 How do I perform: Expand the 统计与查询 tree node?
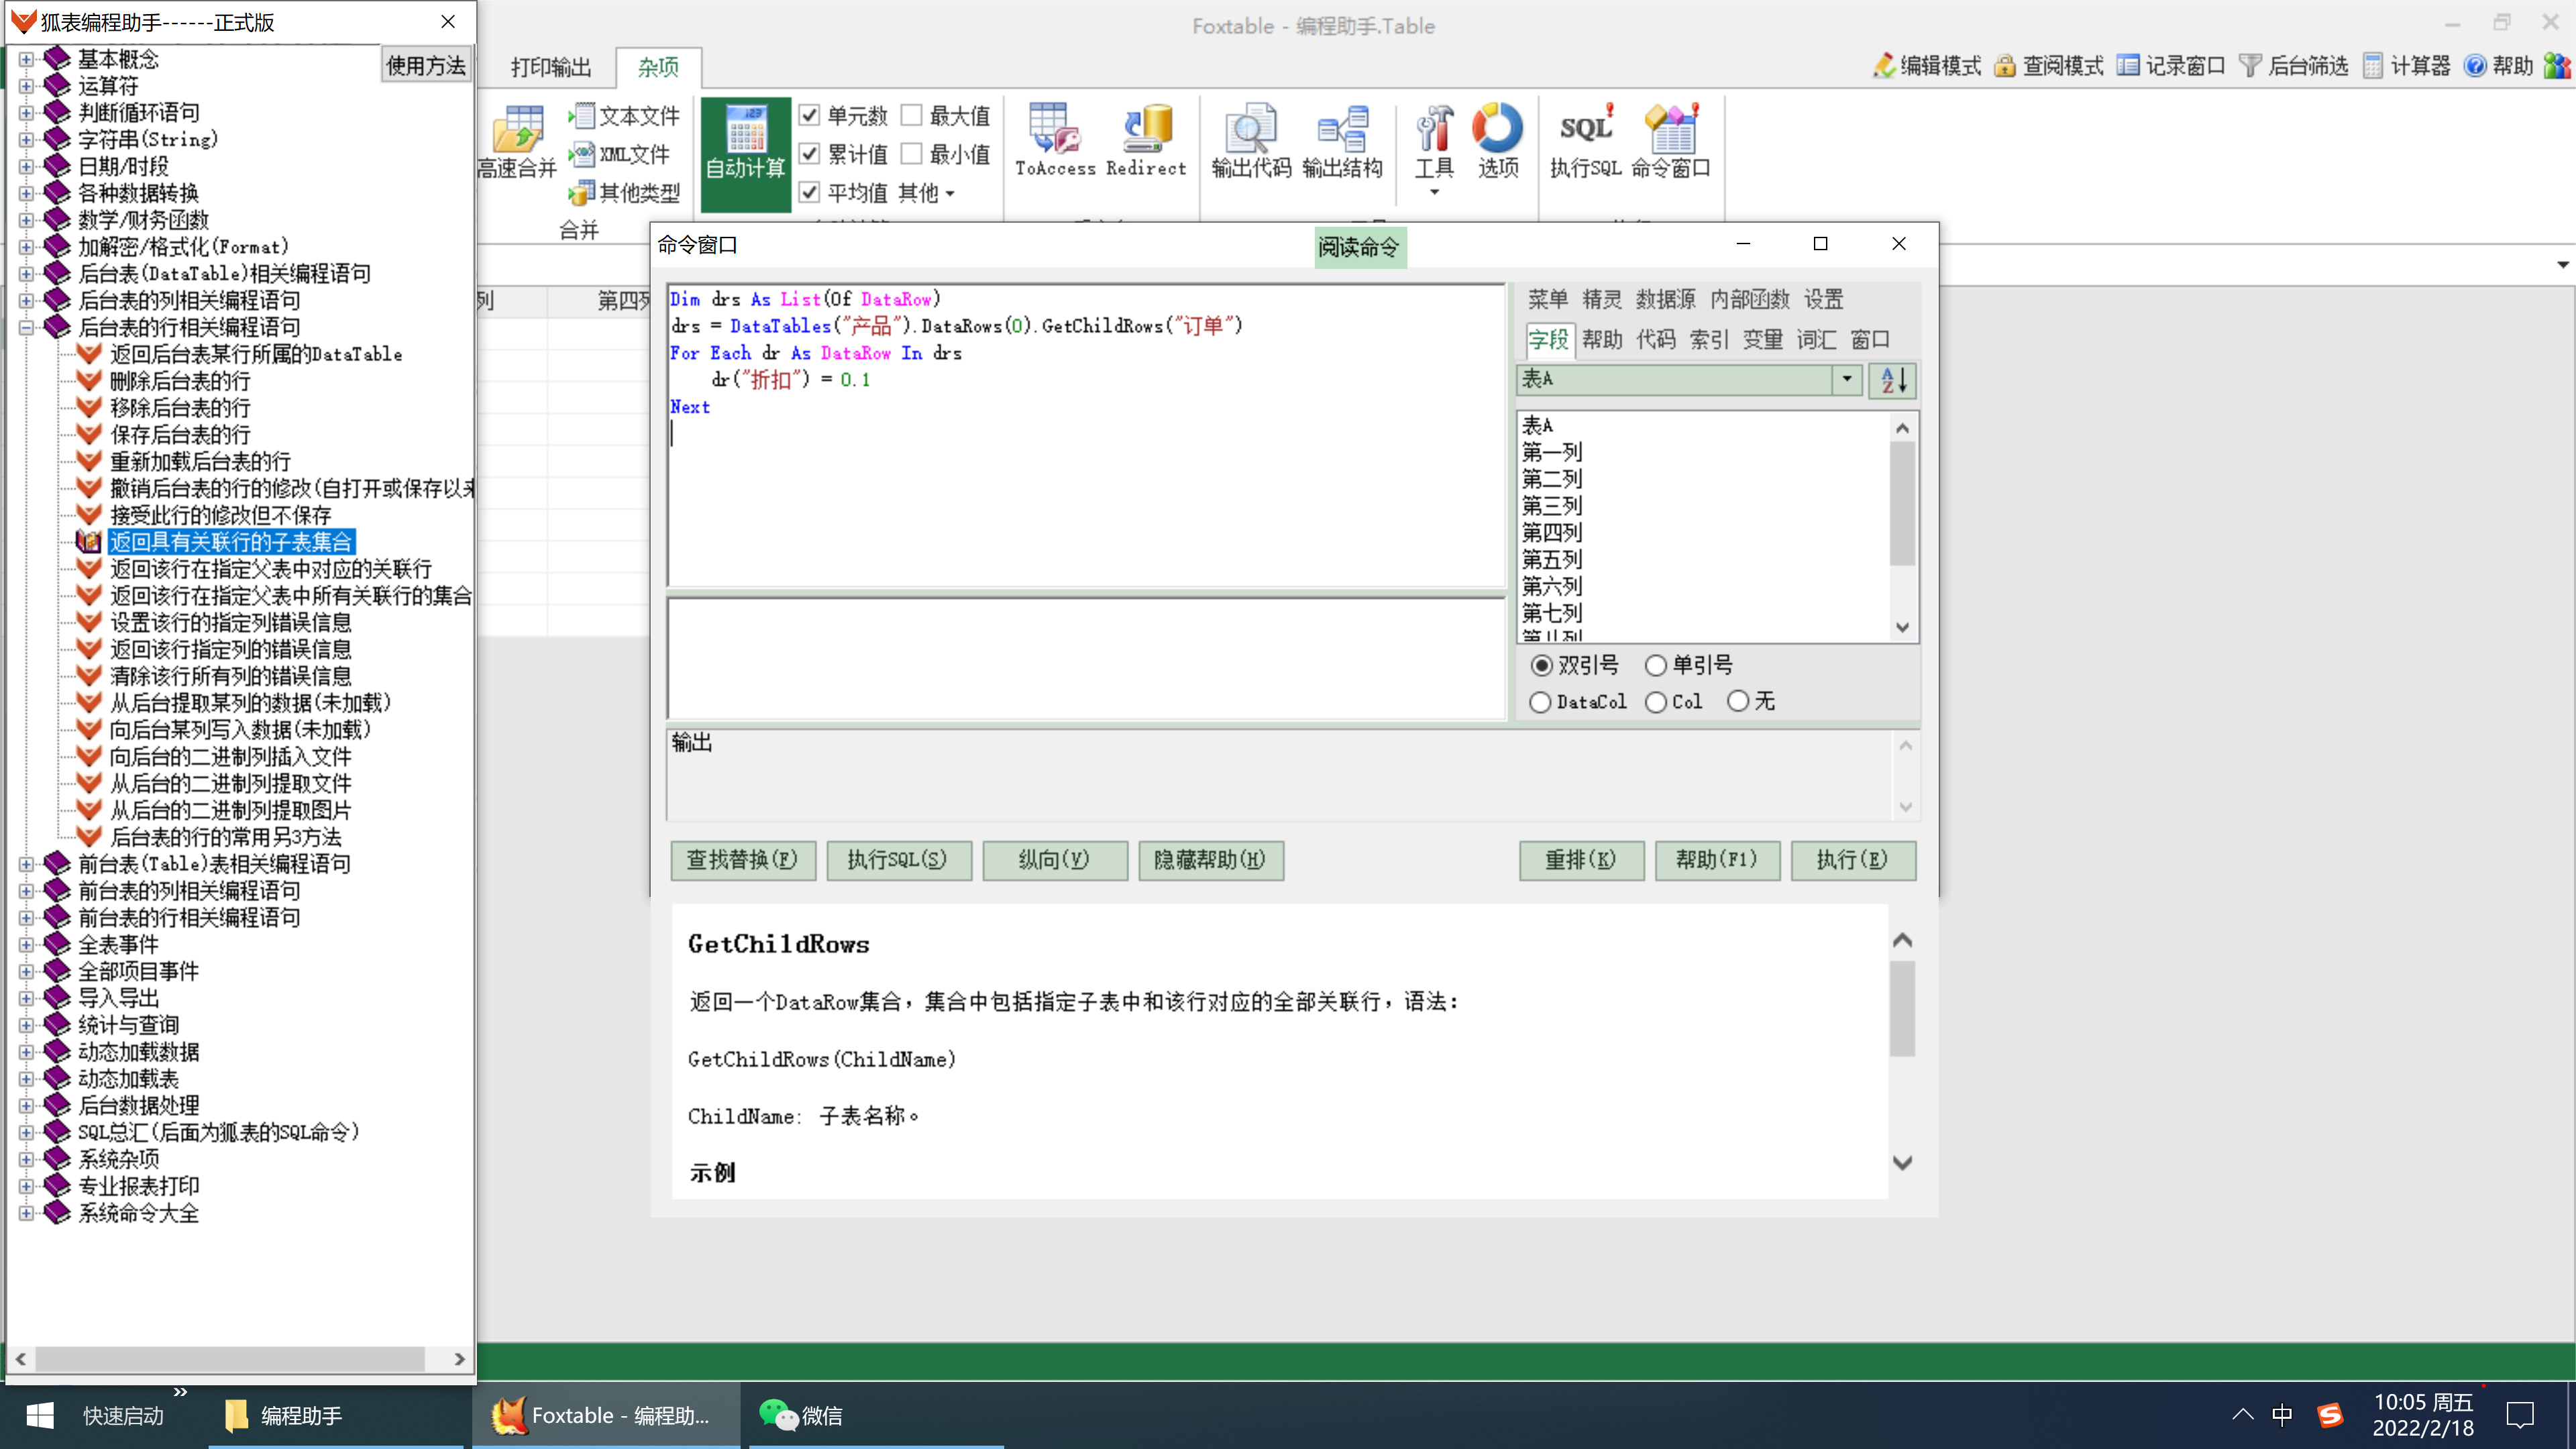pos(27,1025)
